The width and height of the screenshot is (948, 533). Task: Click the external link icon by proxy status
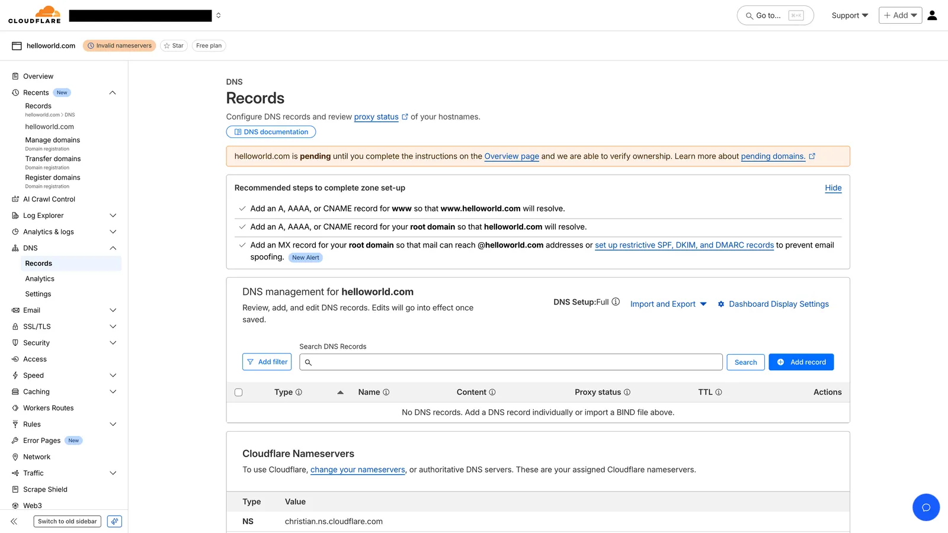click(405, 117)
